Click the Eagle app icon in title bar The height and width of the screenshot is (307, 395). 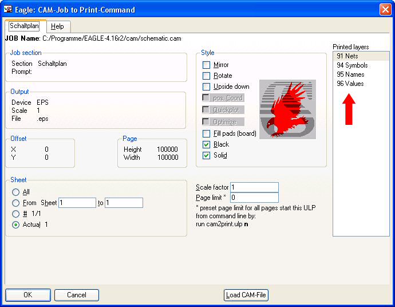click(x=8, y=9)
